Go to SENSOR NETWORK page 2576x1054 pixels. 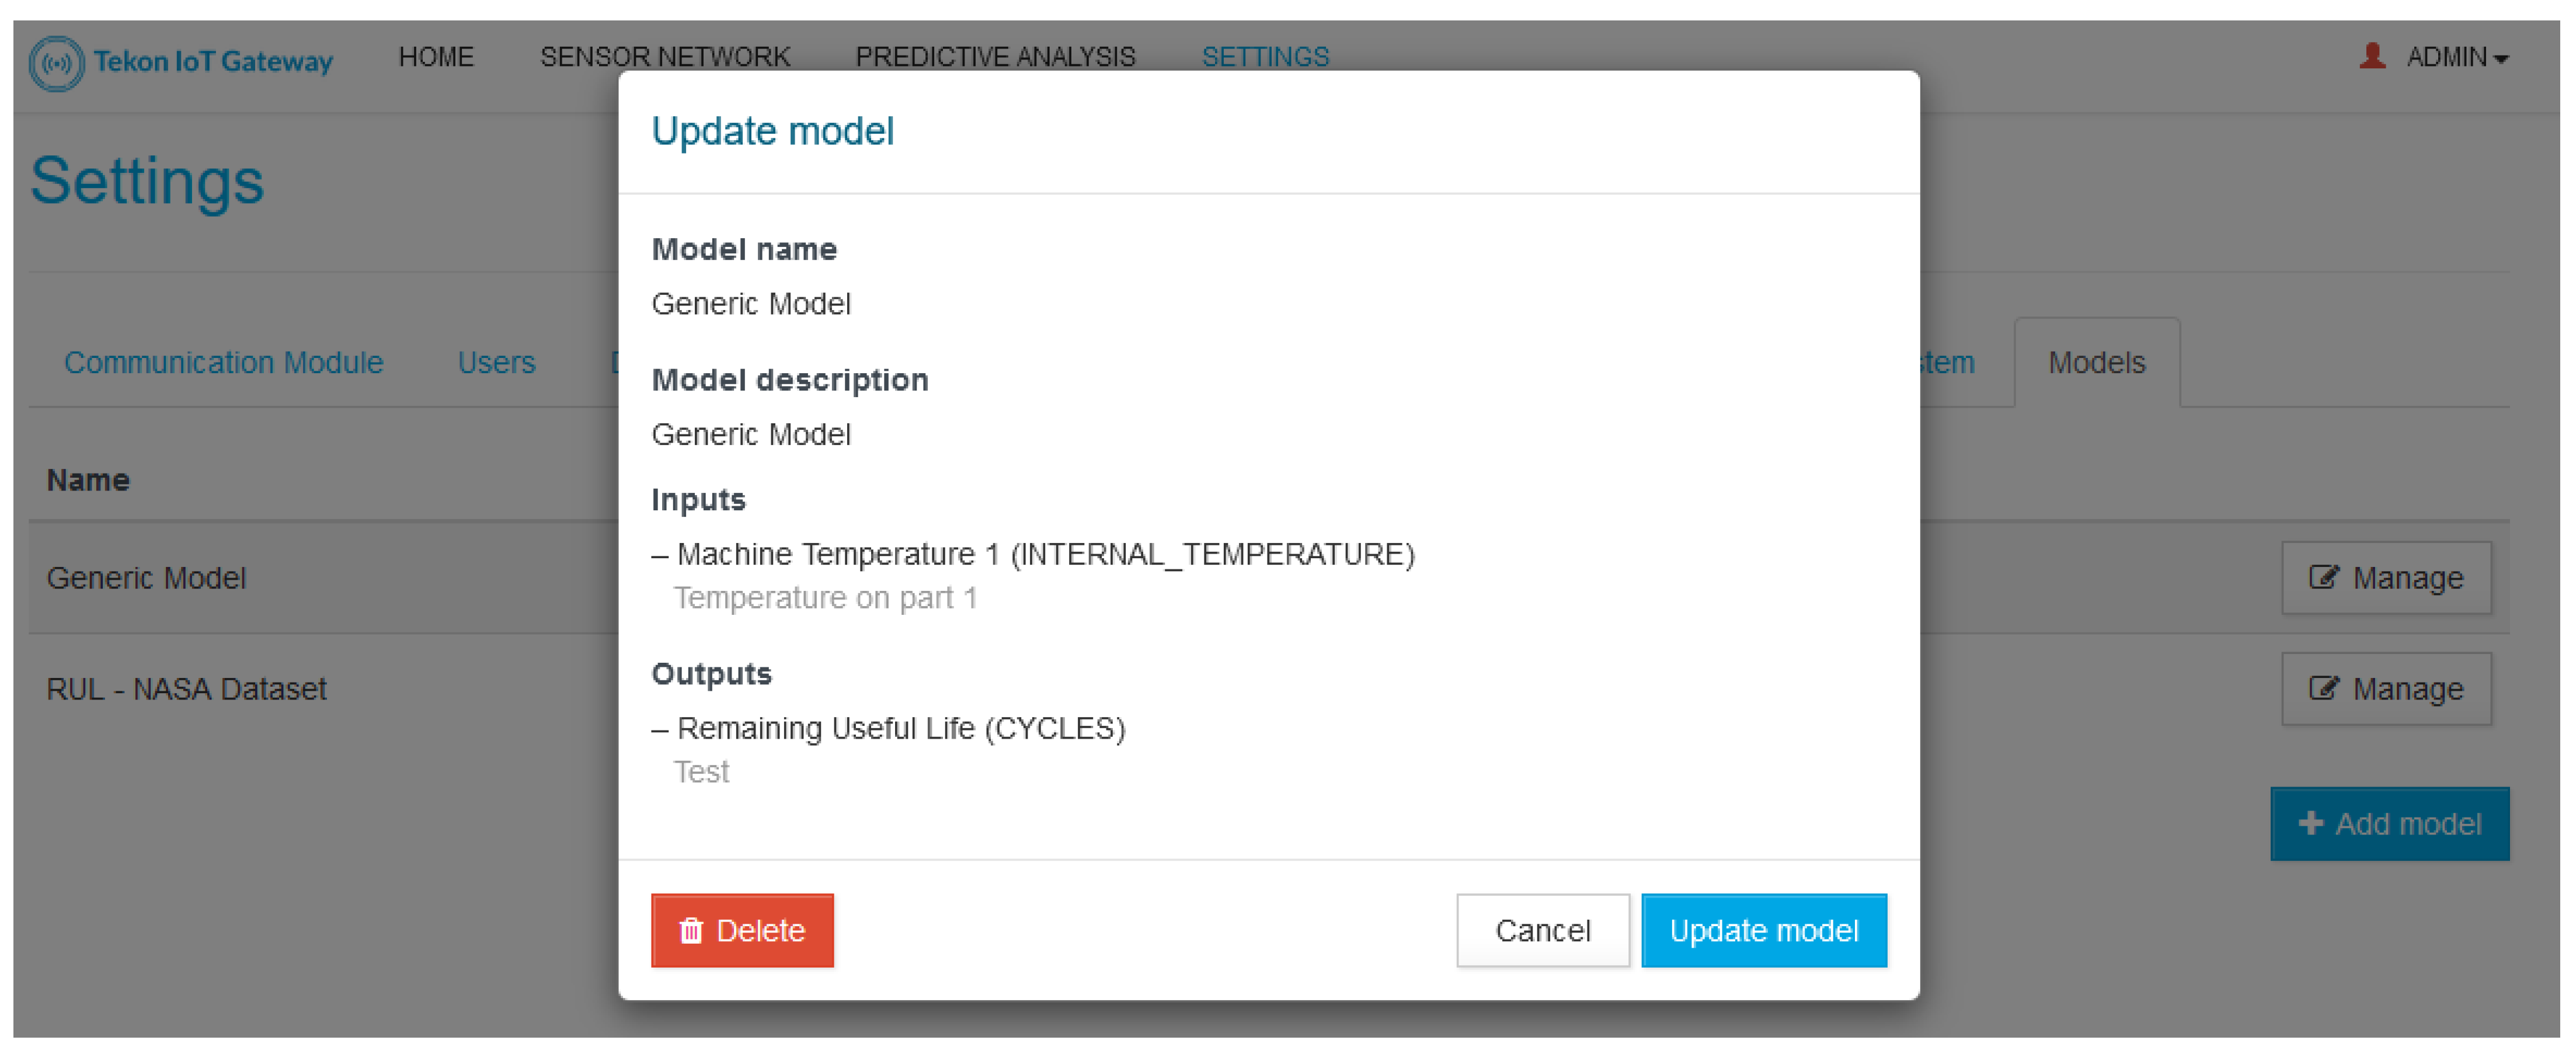[x=665, y=57]
